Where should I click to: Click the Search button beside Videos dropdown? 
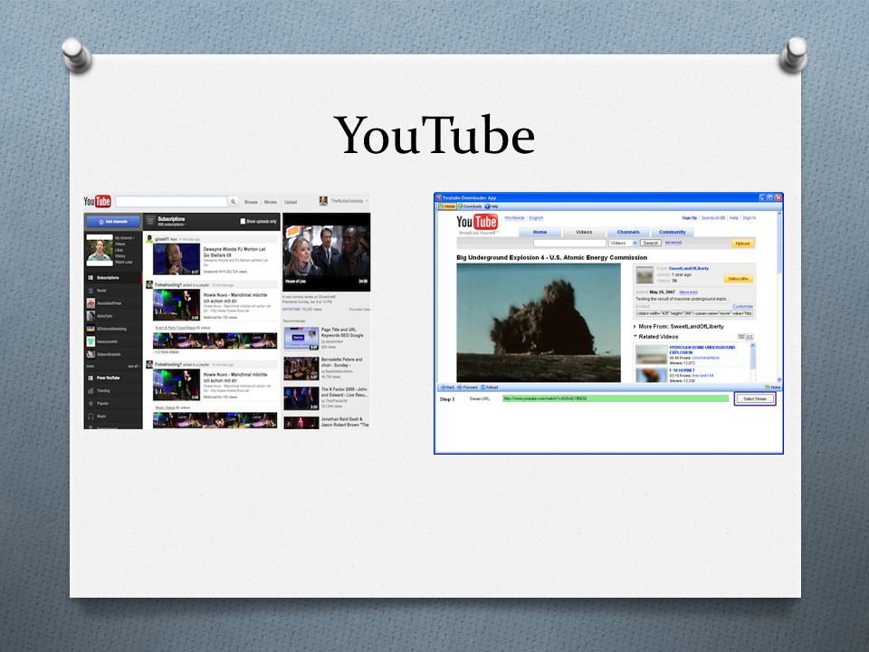[650, 243]
